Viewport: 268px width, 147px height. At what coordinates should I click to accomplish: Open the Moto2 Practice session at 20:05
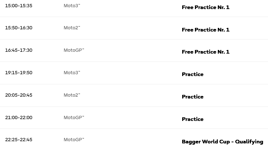192,97
